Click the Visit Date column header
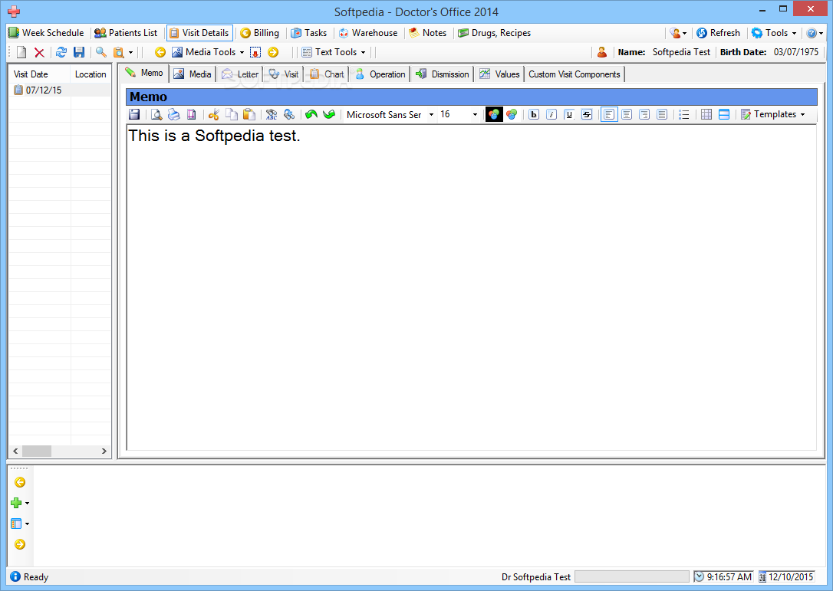 pyautogui.click(x=40, y=74)
